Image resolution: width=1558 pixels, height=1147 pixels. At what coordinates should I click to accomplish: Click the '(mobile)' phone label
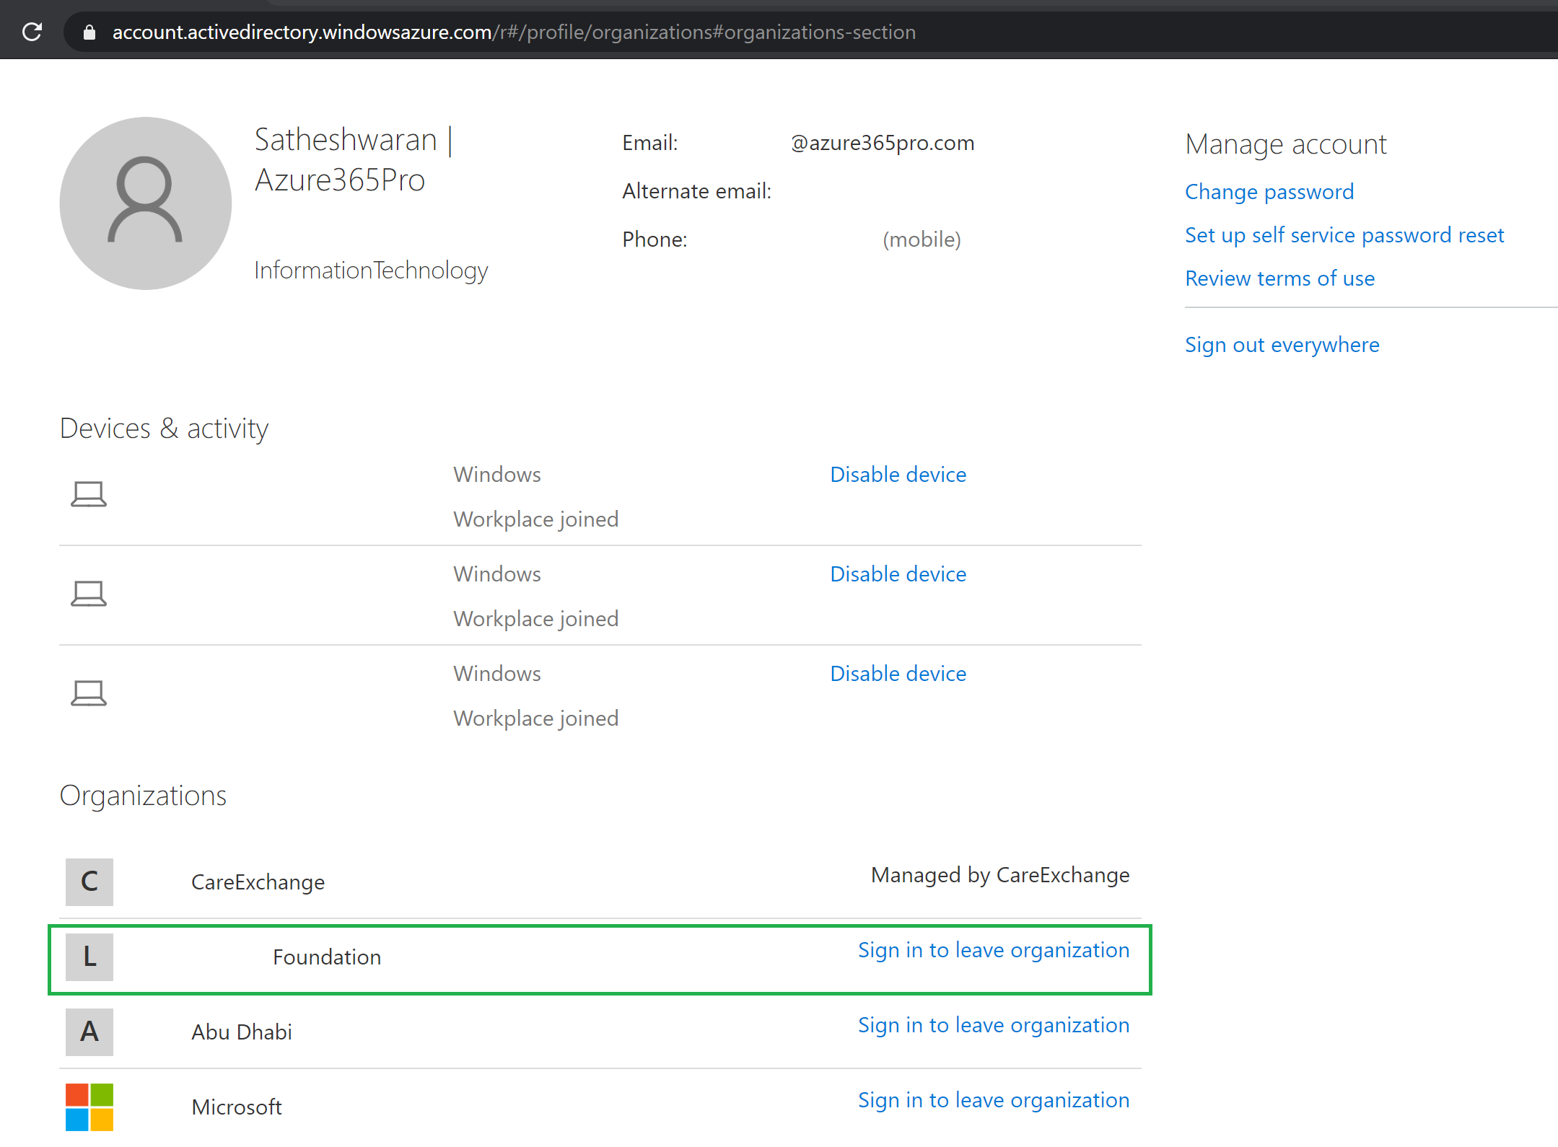(x=922, y=239)
